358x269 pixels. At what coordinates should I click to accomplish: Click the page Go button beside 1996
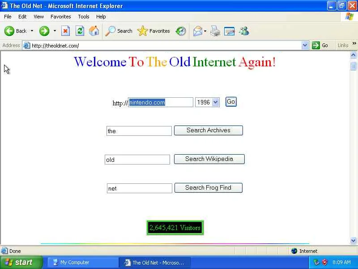click(x=231, y=102)
